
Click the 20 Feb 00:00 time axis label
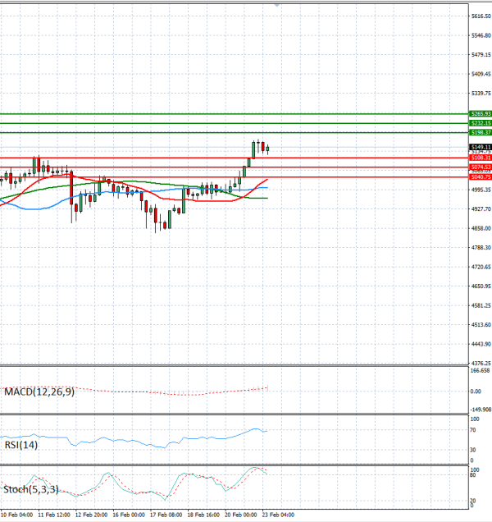click(x=240, y=516)
